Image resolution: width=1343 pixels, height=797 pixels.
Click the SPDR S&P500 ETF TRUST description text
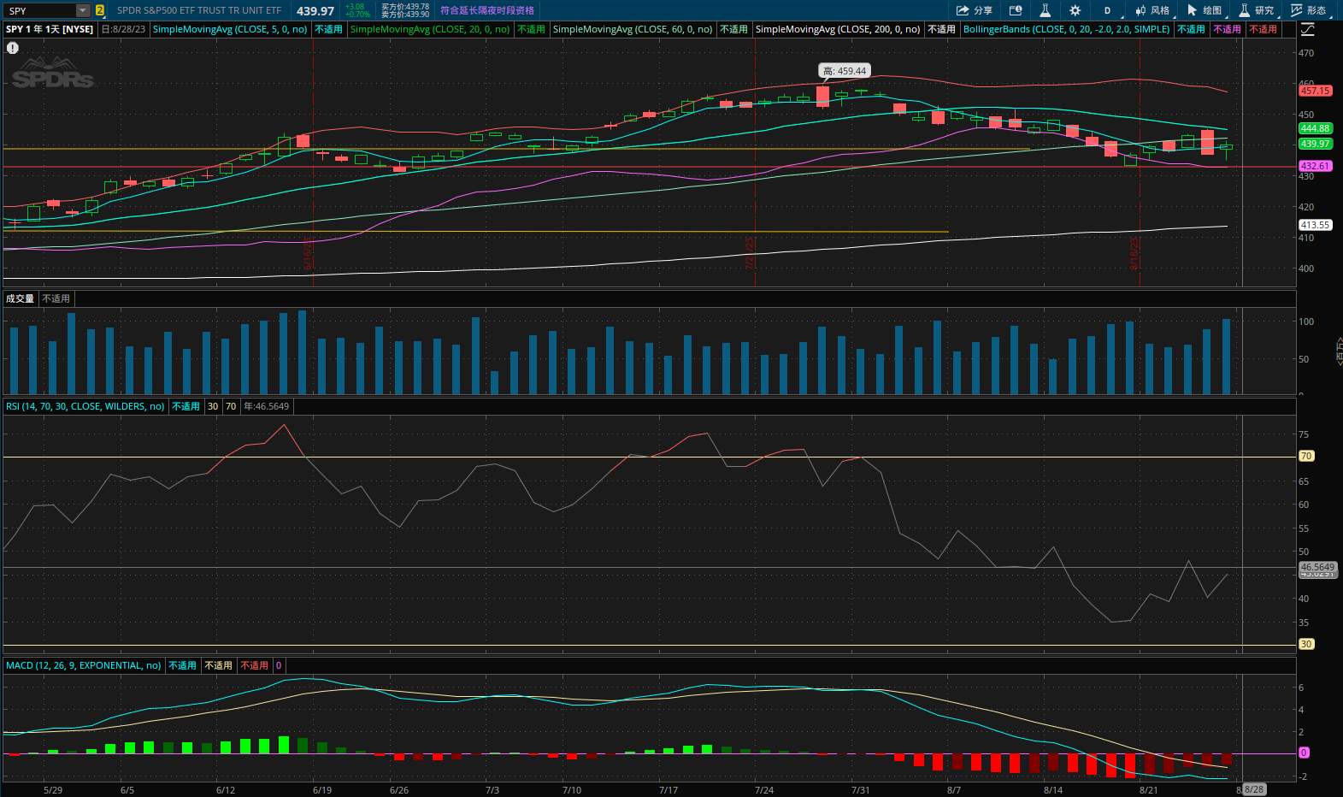[199, 10]
